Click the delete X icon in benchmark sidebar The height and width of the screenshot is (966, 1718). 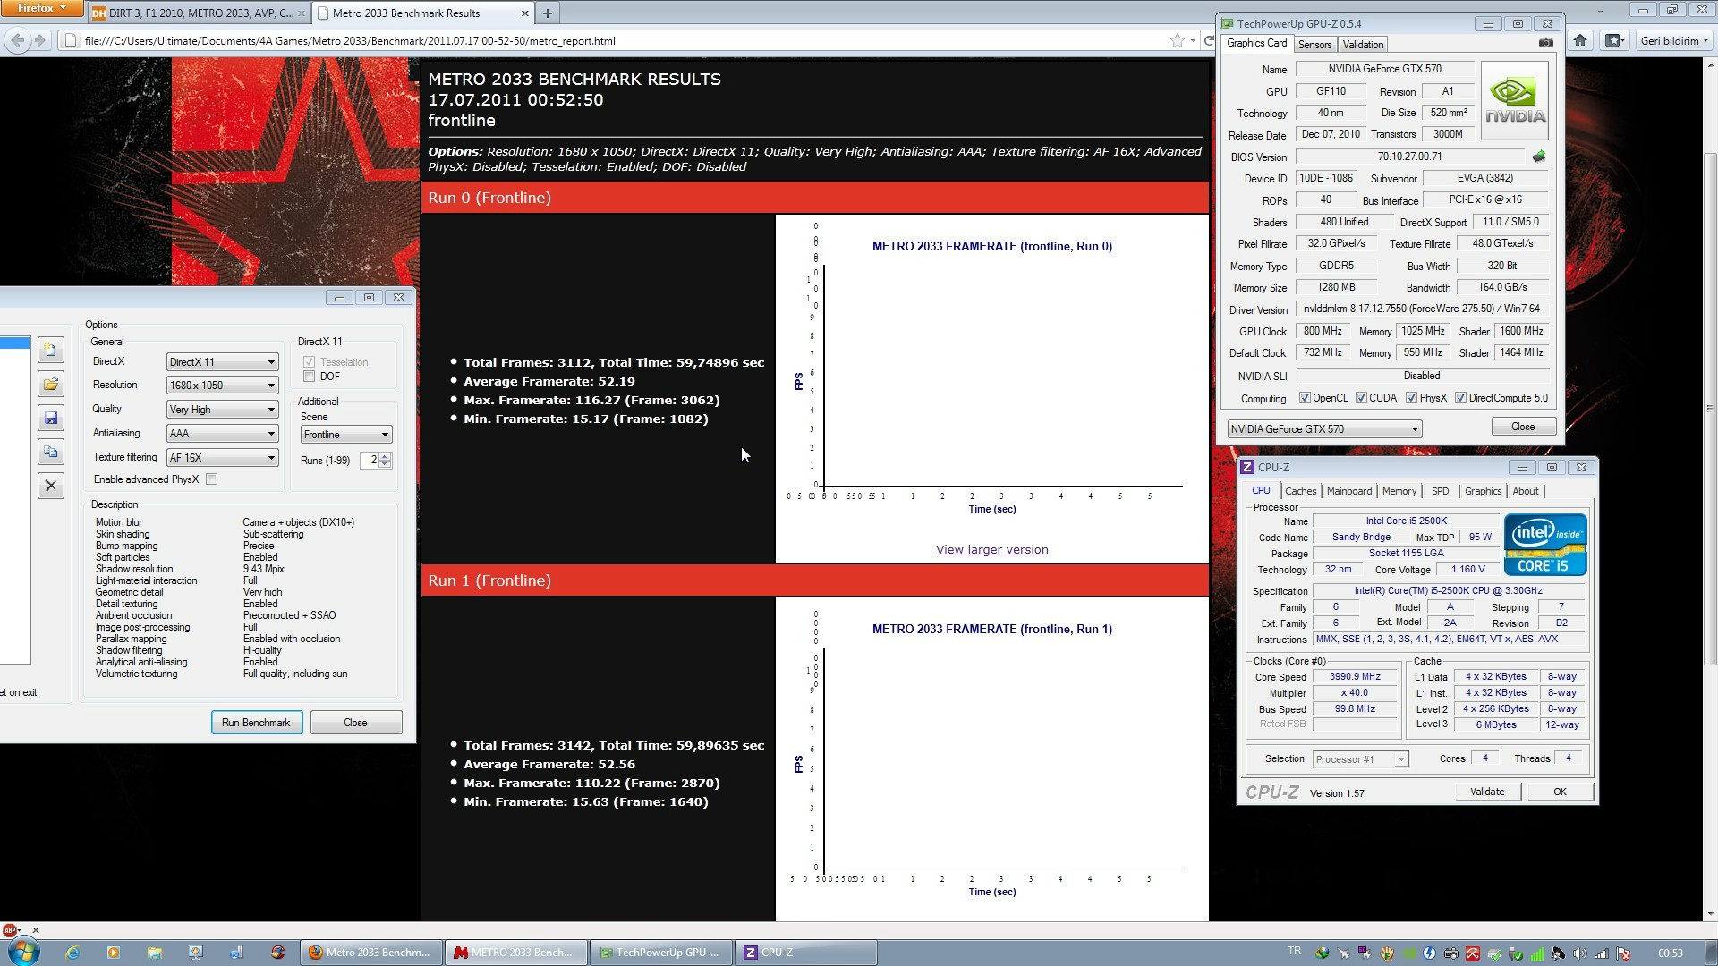click(51, 486)
